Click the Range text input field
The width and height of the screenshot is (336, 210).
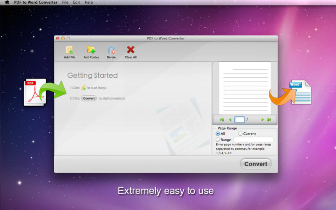click(x=254, y=140)
